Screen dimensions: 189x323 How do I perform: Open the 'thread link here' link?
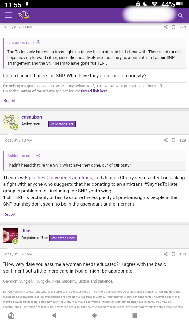pyautogui.click(x=94, y=91)
